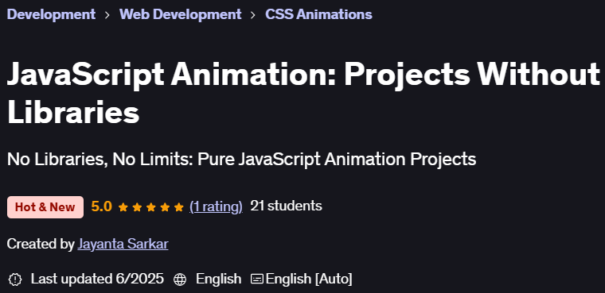
Task: Click the chevron after Development breadcrumb
Action: pos(107,15)
